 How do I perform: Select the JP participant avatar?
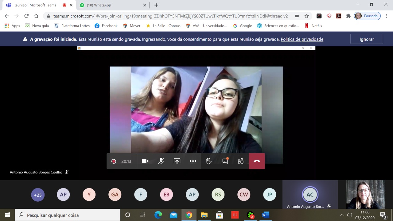point(270,195)
